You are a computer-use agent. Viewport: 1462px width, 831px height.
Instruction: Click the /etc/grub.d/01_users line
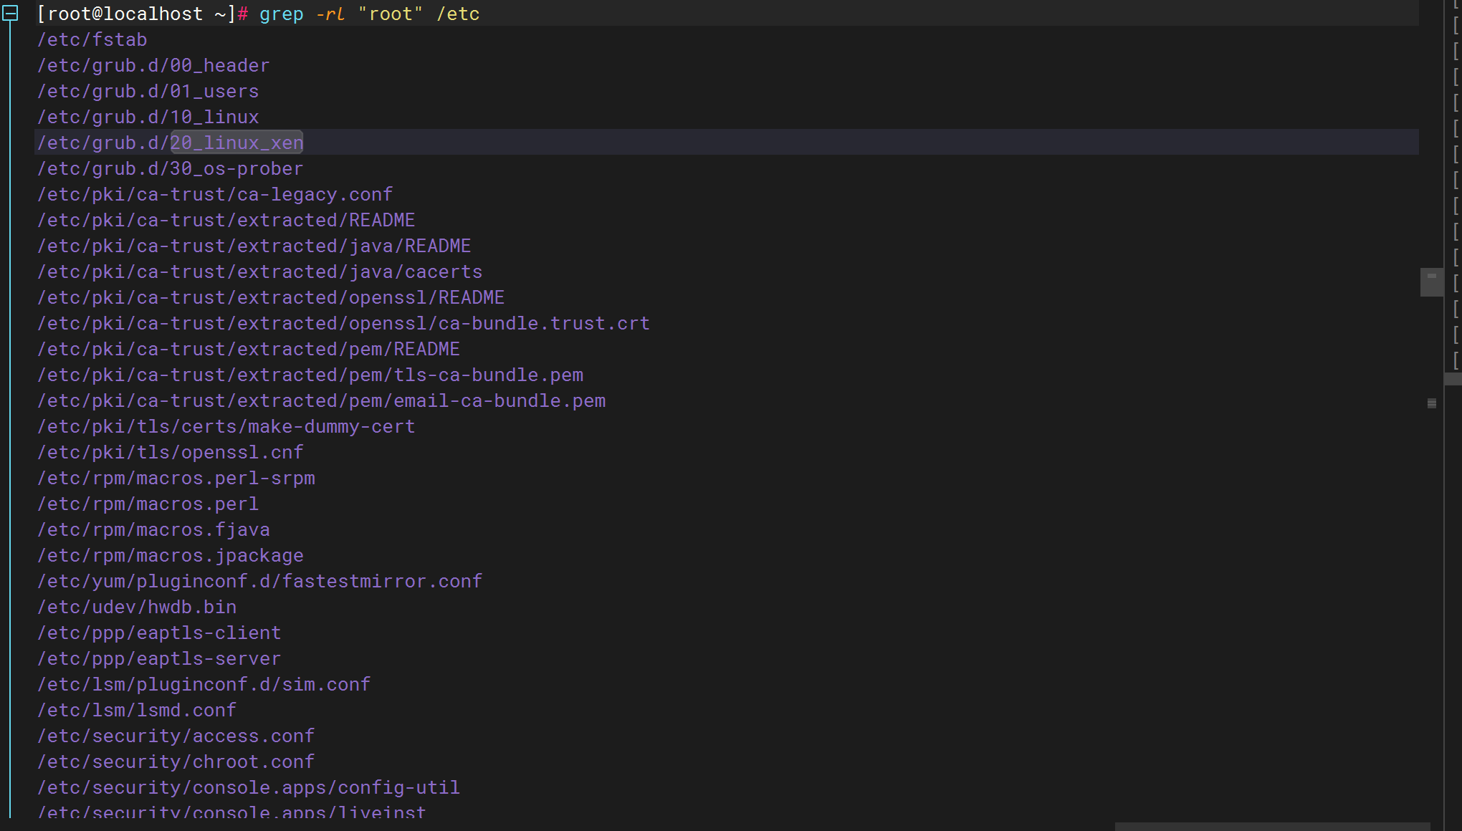click(148, 91)
